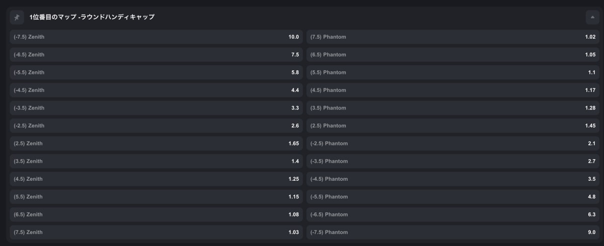The height and width of the screenshot is (246, 604).
Task: Select (-7.5) Zenith at odds 10.0
Action: (156, 37)
